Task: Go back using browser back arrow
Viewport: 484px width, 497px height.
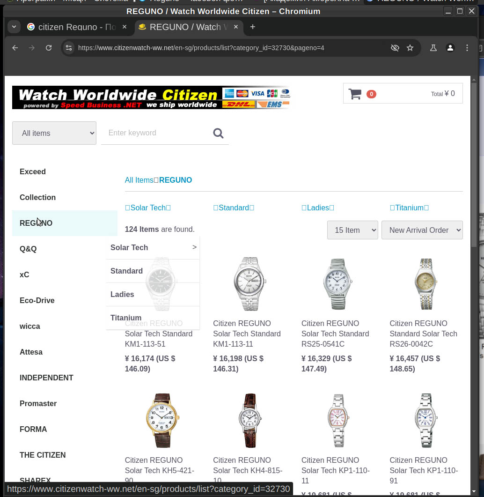Action: tap(15, 48)
